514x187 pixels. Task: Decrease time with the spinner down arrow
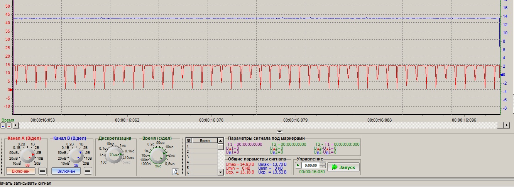pyautogui.click(x=323, y=167)
